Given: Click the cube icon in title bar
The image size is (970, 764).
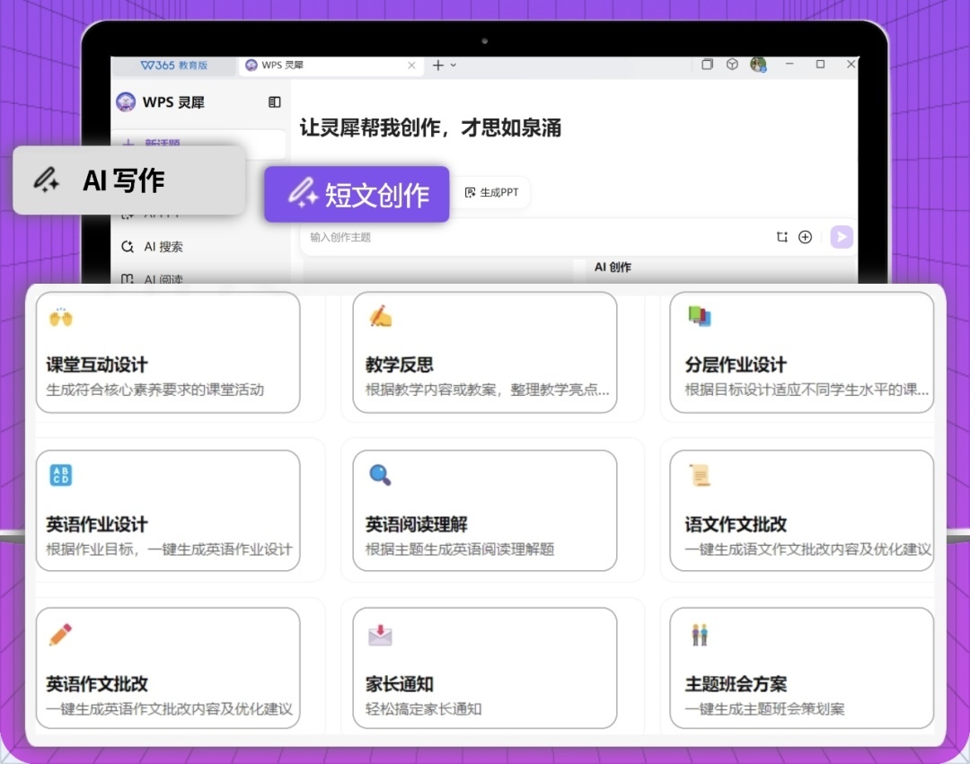Looking at the screenshot, I should click(x=733, y=65).
